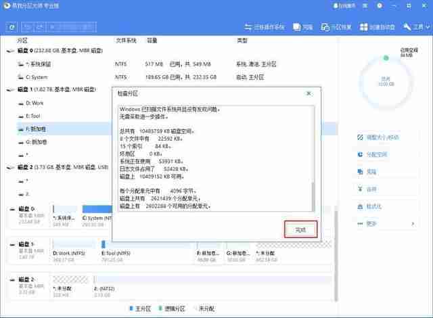Open 分区恢复 (partition recovery) tool
433x318 pixels.
pos(336,27)
